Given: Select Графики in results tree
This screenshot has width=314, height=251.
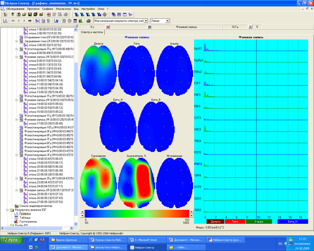Looking at the screenshot, I should 25,214.
